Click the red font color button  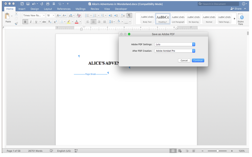[x=77, y=22]
